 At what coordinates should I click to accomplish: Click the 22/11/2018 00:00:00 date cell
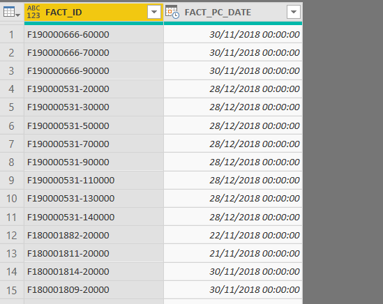(x=233, y=235)
